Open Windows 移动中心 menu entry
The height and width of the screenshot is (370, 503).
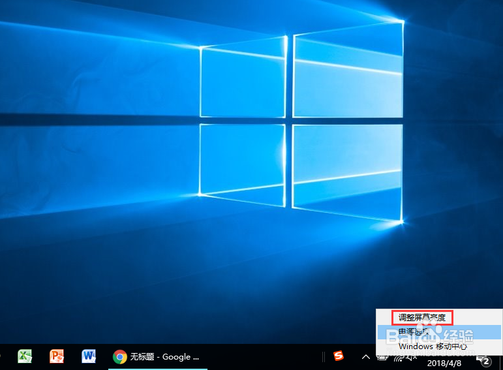[x=439, y=347]
